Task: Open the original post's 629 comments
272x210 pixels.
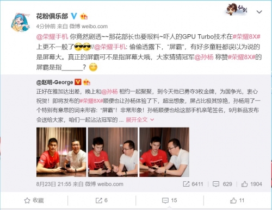Action: coord(222,184)
